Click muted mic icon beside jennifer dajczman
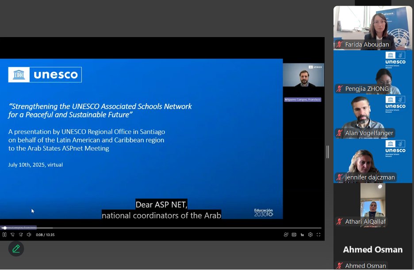This screenshot has width=414, height=270. click(340, 177)
